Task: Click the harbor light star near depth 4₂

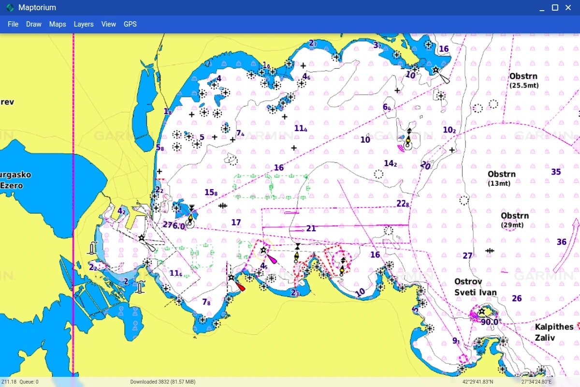Action: click(x=141, y=238)
